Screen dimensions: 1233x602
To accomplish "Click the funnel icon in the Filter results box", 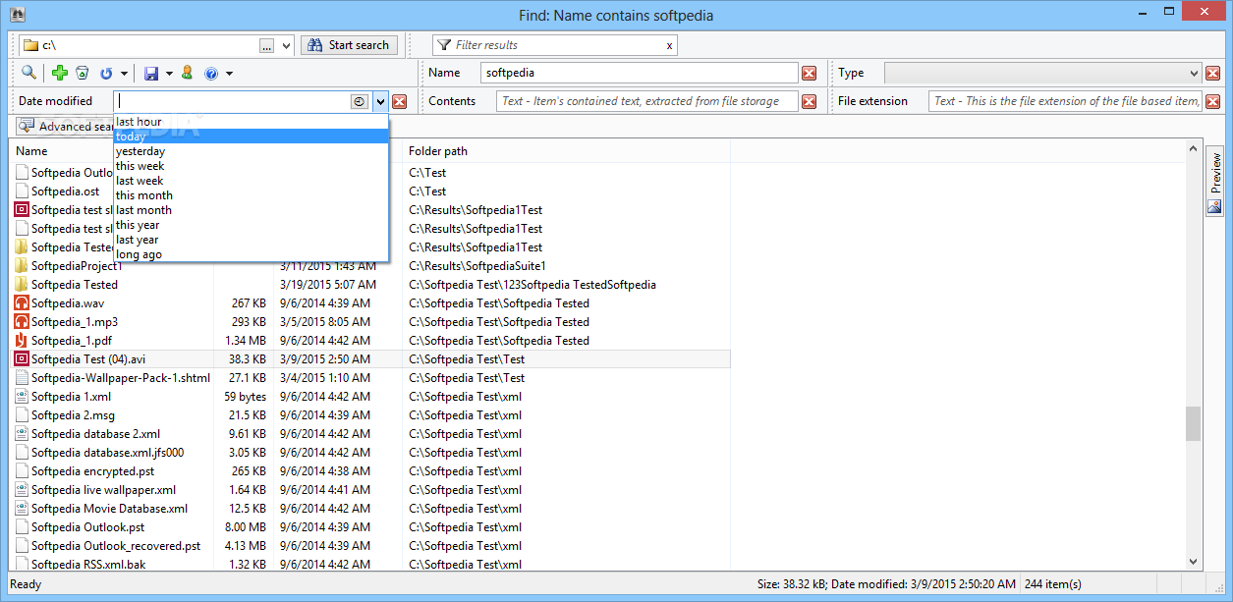I will pos(444,45).
